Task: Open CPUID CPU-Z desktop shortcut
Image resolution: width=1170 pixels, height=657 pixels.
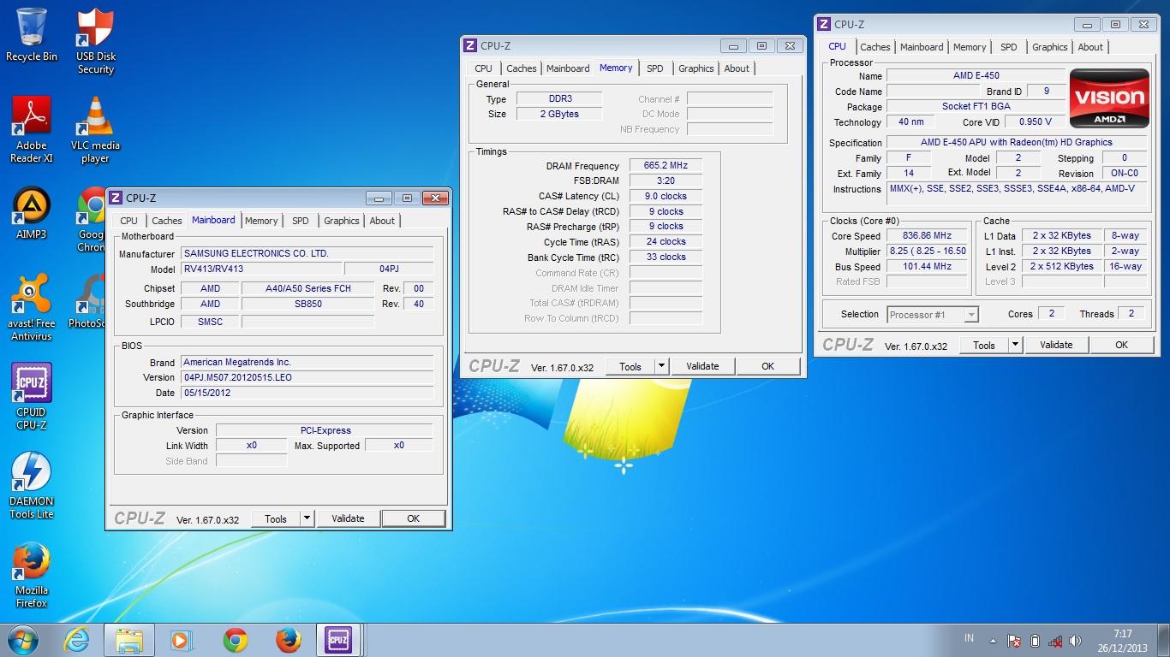Action: (32, 396)
